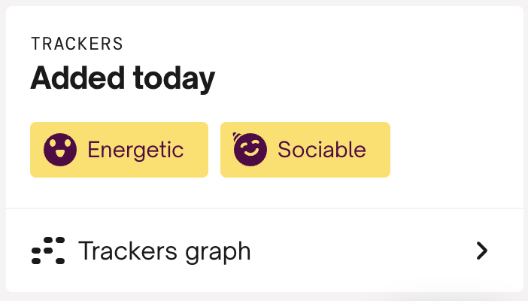This screenshot has width=528, height=301.
Task: Click the Sociable winking face icon
Action: [250, 150]
